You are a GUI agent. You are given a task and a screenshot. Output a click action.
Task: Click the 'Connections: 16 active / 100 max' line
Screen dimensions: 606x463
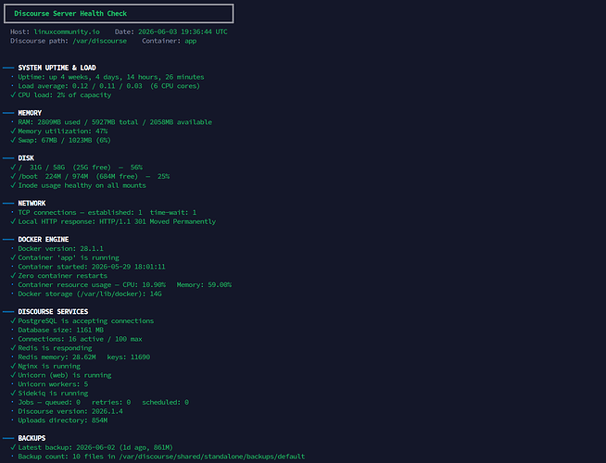(80, 339)
